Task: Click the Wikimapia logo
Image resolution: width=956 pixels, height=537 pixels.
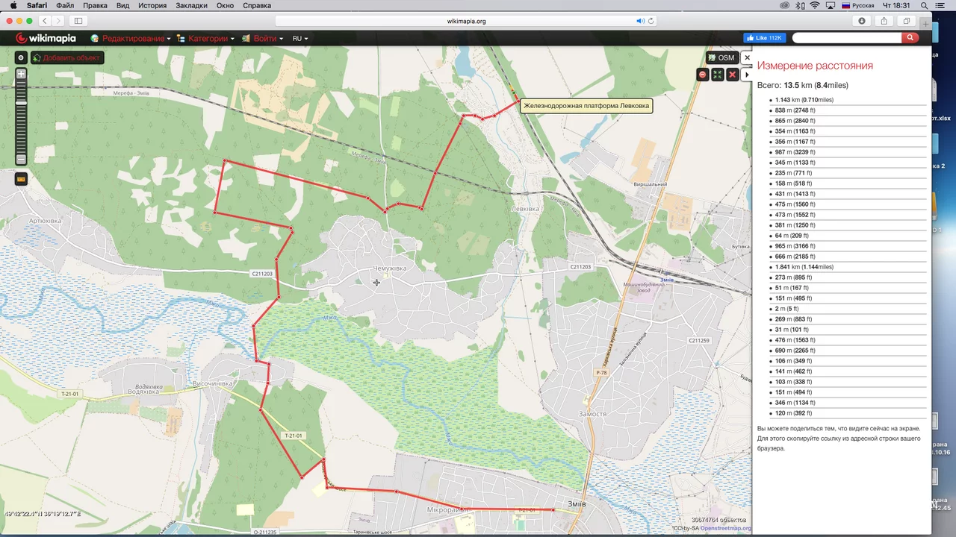Action: click(x=46, y=38)
